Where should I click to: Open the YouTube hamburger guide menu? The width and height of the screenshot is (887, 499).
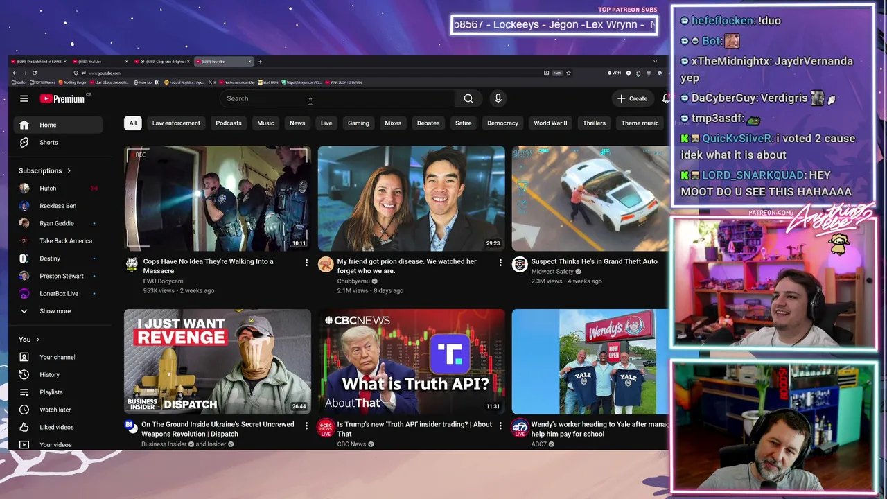pos(24,98)
